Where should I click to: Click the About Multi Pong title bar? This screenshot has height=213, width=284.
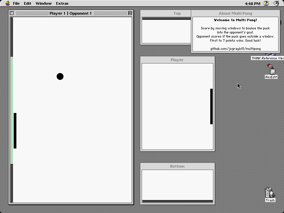click(235, 13)
